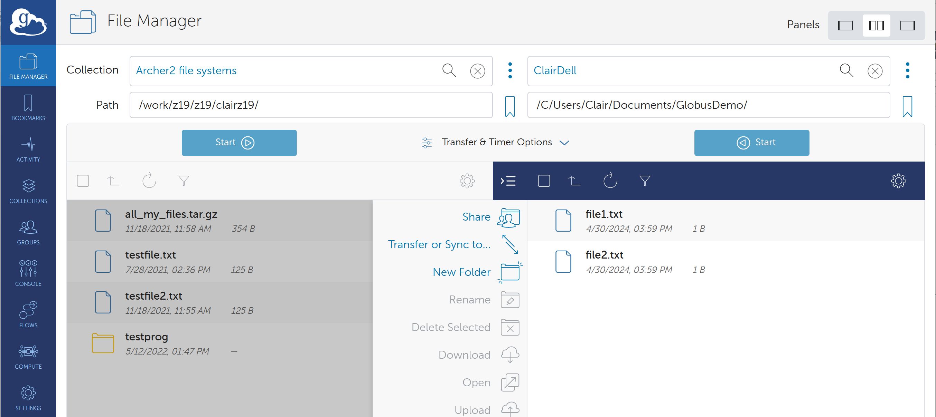Open Compute in the sidebar
The height and width of the screenshot is (417, 936).
pyautogui.click(x=28, y=356)
